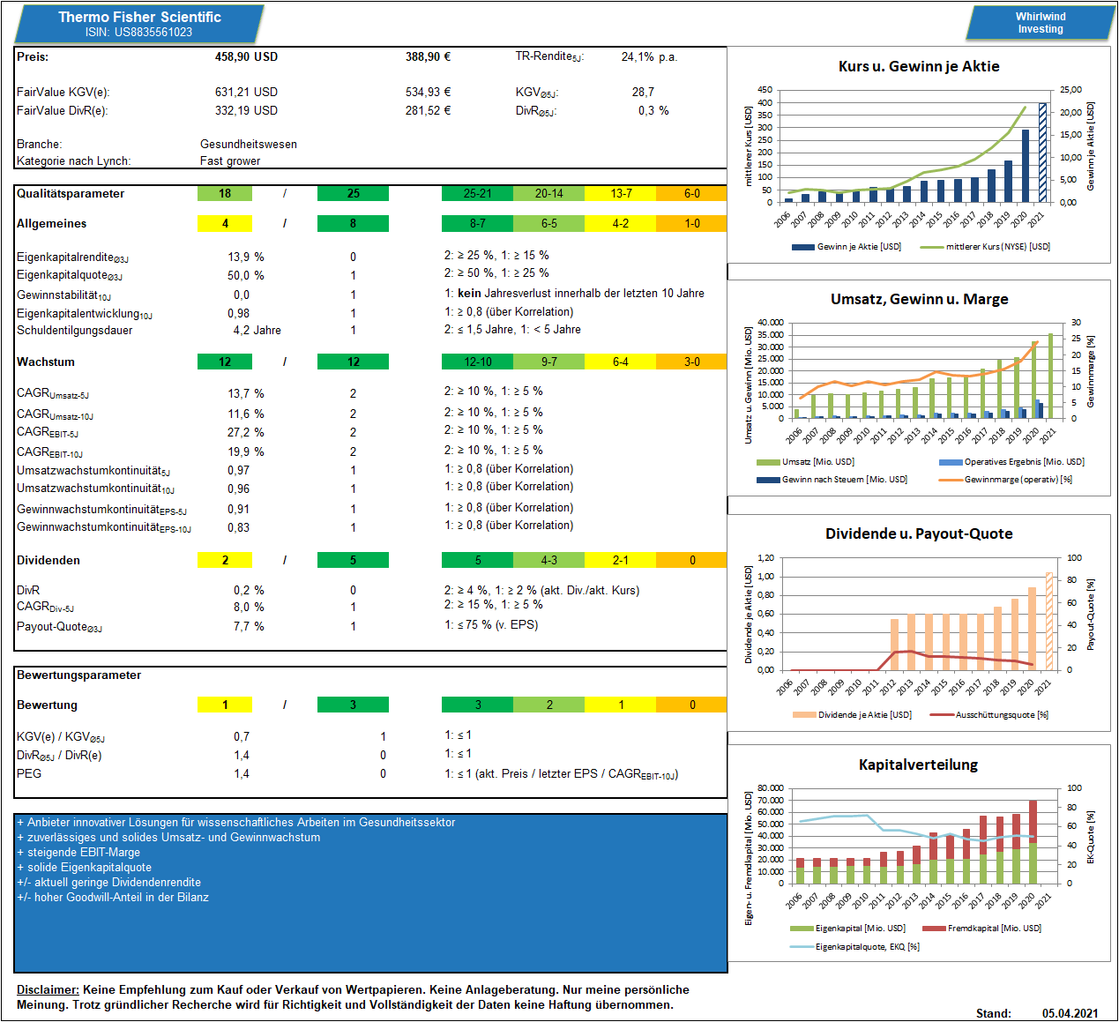Click the euro price 388,90 €
The height and width of the screenshot is (1022, 1119).
tap(428, 56)
